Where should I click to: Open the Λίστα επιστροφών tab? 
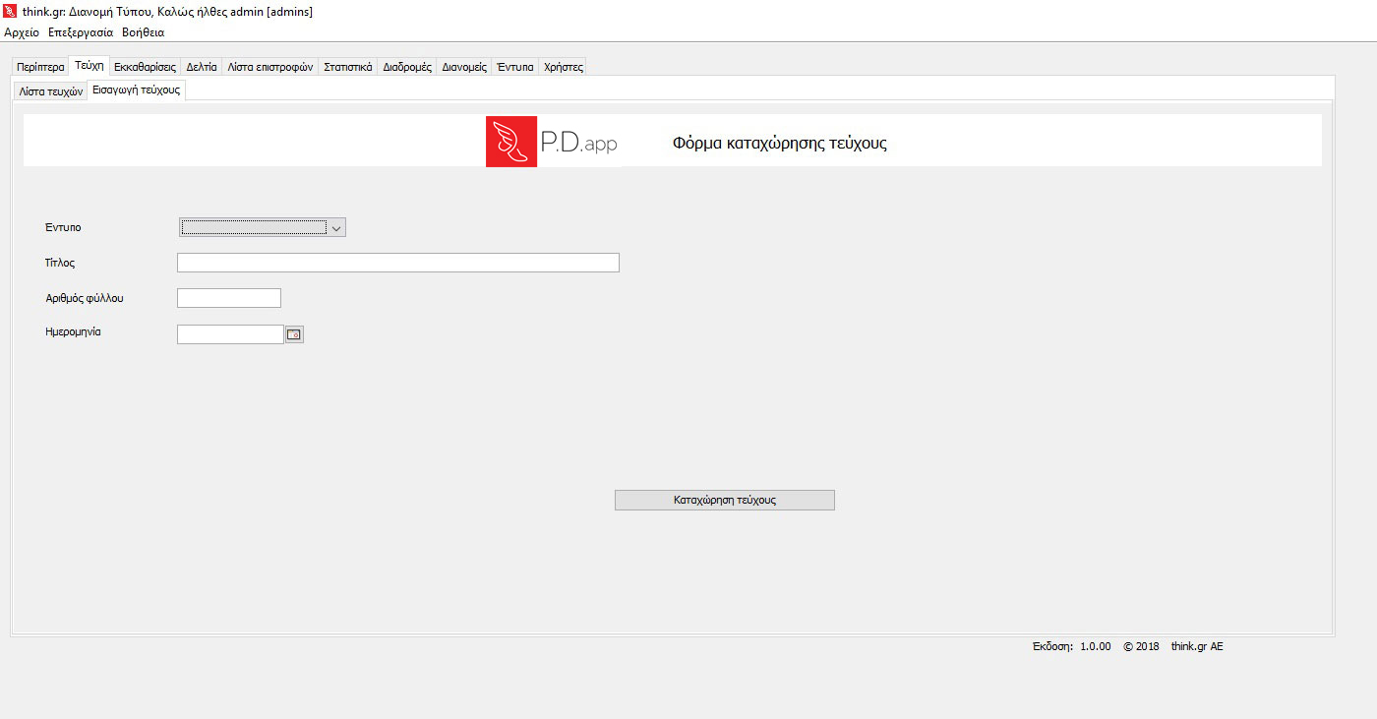(x=269, y=68)
